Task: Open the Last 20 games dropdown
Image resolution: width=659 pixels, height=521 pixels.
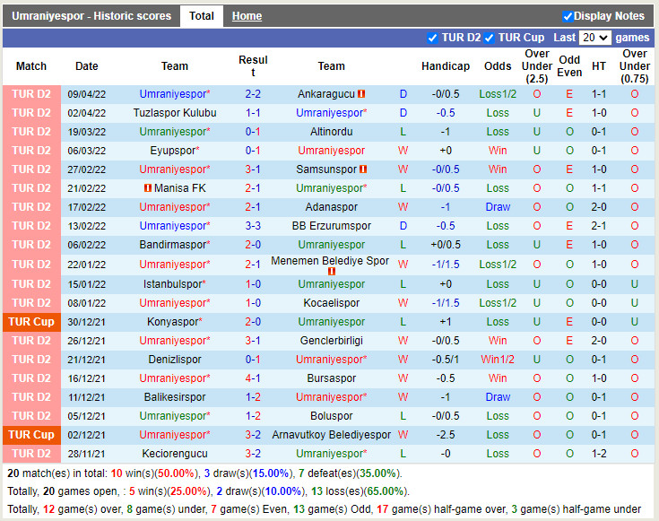Action: tap(594, 38)
